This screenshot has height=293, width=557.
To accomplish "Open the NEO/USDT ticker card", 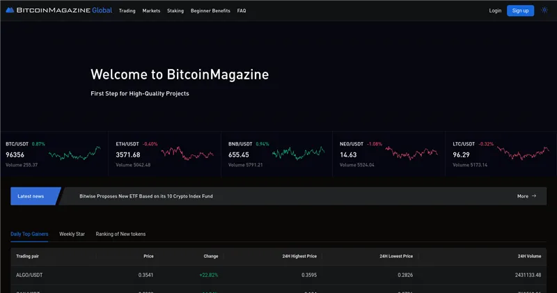I will (x=389, y=155).
